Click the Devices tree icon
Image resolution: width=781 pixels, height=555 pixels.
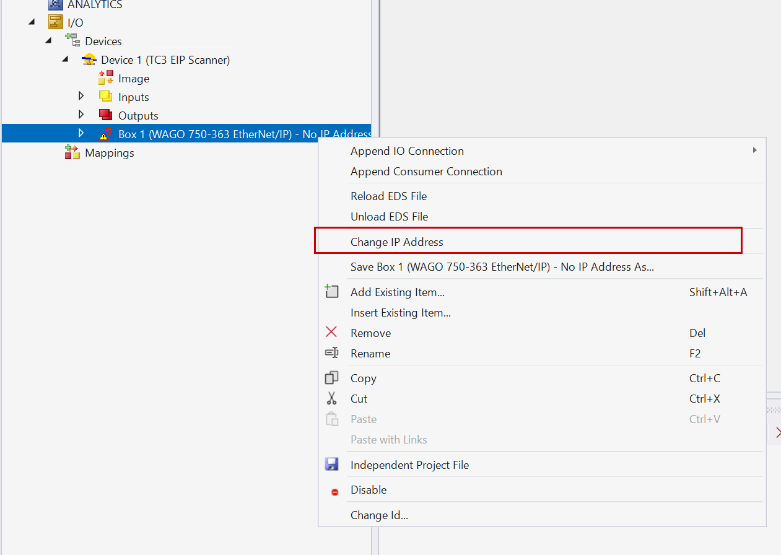[72, 41]
